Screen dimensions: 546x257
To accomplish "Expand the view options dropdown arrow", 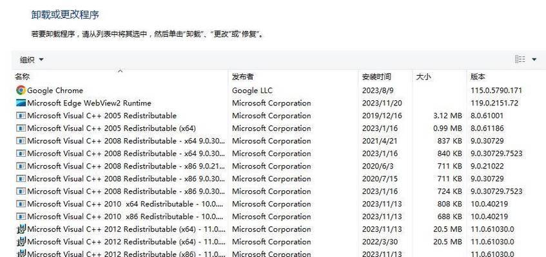I will tap(534, 60).
